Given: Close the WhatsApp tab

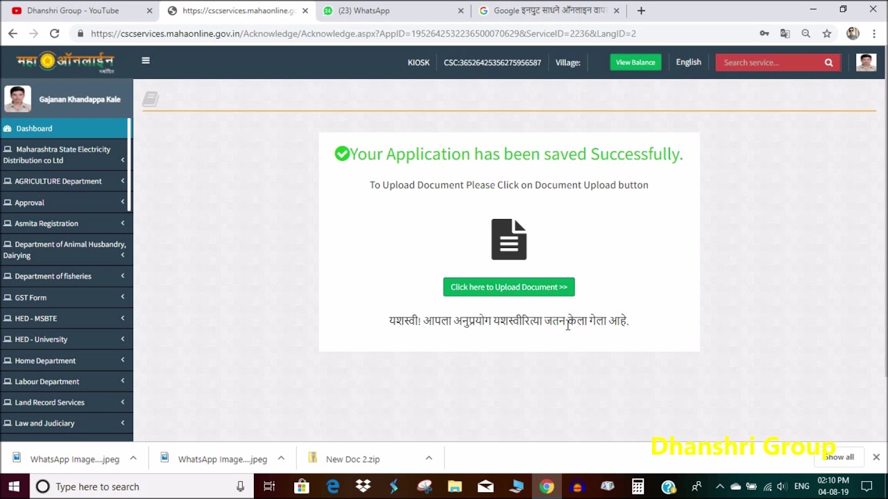Looking at the screenshot, I should click(461, 10).
